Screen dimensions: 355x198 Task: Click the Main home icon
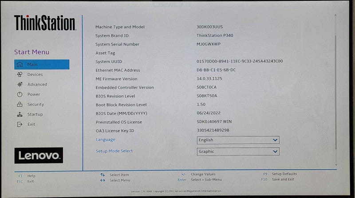(20, 64)
